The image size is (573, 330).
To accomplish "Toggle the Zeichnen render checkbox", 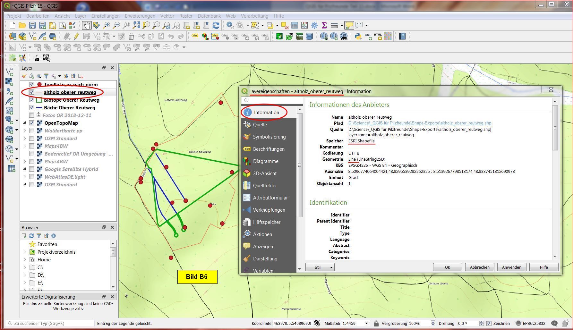I will tap(489, 323).
